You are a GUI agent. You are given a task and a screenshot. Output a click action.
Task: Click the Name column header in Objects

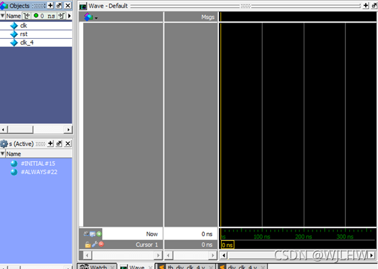[14, 16]
